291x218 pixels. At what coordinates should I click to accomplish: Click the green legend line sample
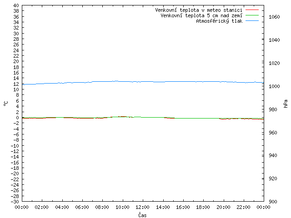252,15
